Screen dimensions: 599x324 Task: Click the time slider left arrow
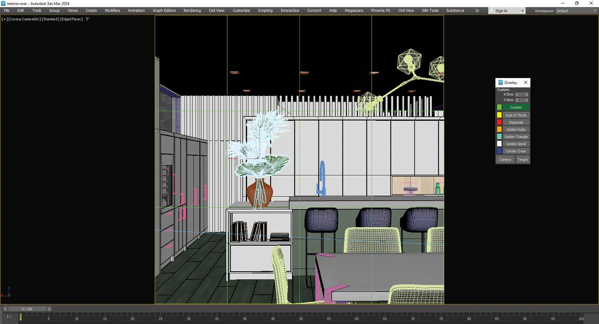pyautogui.click(x=5, y=309)
